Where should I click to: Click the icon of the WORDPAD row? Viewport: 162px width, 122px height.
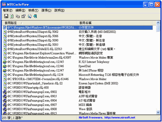click(5, 28)
